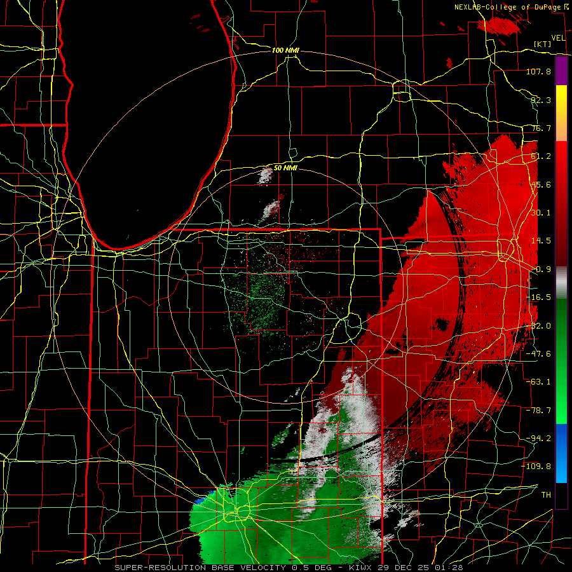Click the 107.8 value on the velocity scale
This screenshot has width=572, height=572.
tap(538, 71)
